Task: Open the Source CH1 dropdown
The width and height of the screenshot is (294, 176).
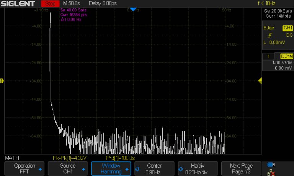Action: pos(67,168)
